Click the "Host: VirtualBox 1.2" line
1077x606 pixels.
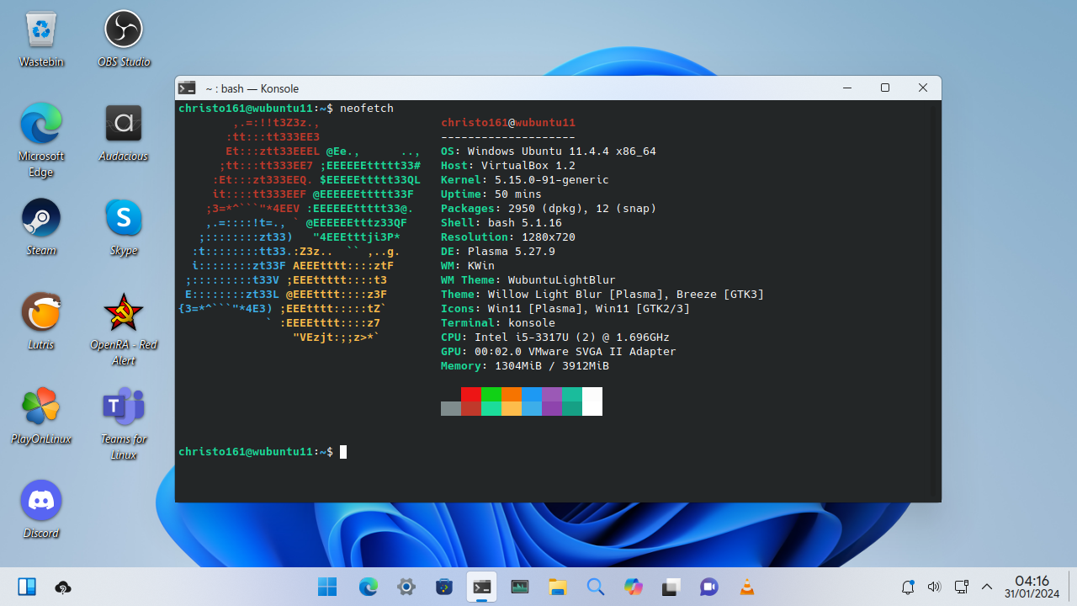tap(508, 166)
